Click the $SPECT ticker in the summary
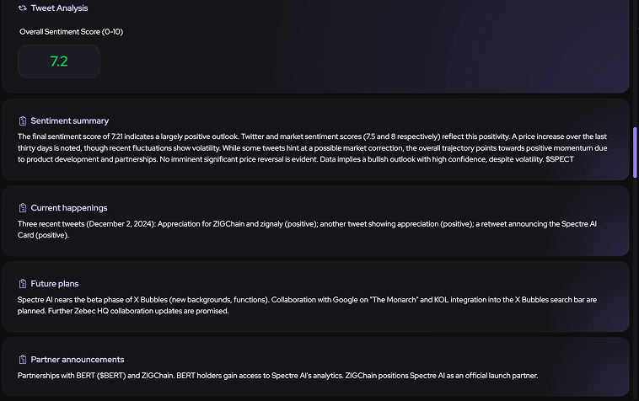Viewport: 639px width, 401px height. pos(560,159)
